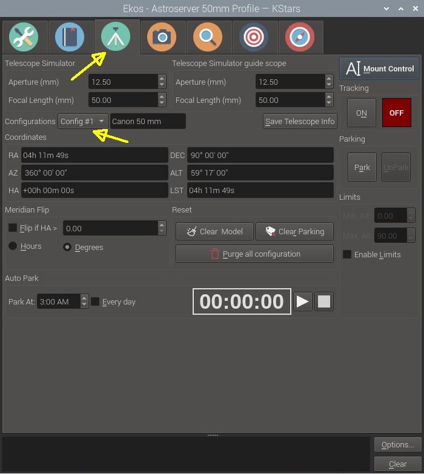Close the Ekos window
Image resolution: width=424 pixels, height=474 pixels.
click(x=416, y=8)
